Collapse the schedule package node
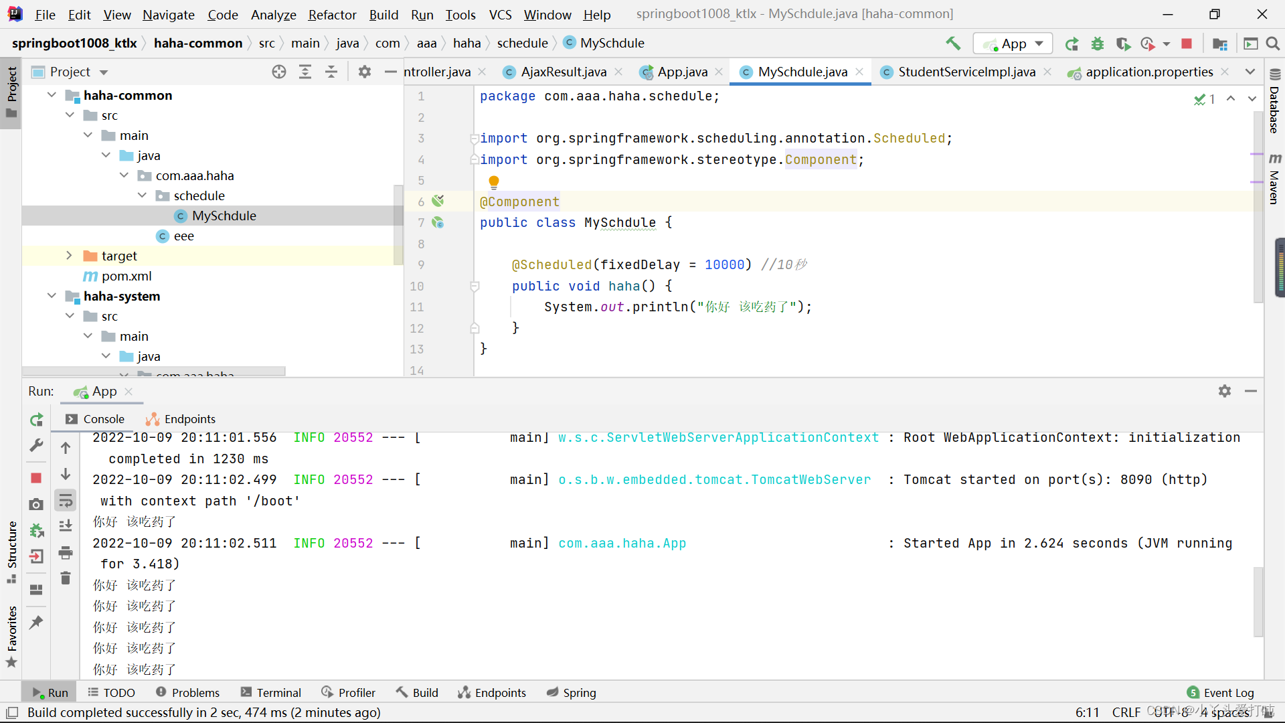The height and width of the screenshot is (723, 1285). (x=142, y=195)
